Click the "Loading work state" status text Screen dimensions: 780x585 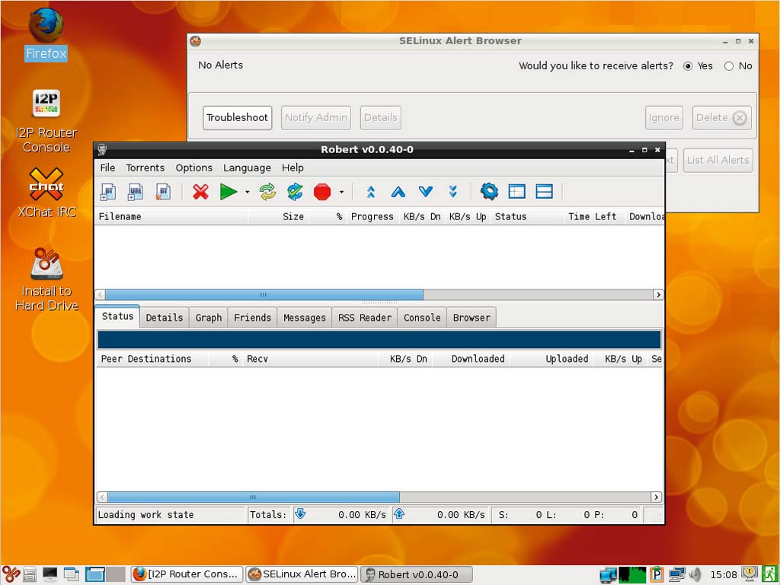[x=145, y=515]
